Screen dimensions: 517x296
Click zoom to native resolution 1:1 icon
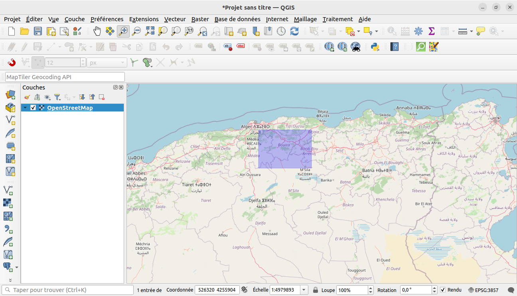[x=189, y=31]
